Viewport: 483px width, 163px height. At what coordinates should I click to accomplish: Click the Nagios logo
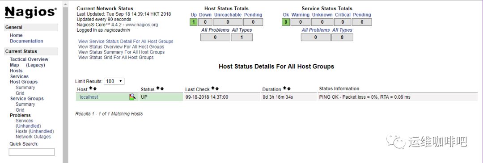pos(30,12)
